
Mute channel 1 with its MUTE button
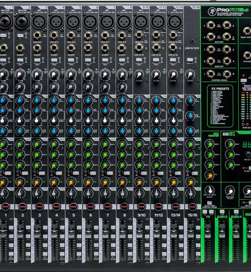5,207
